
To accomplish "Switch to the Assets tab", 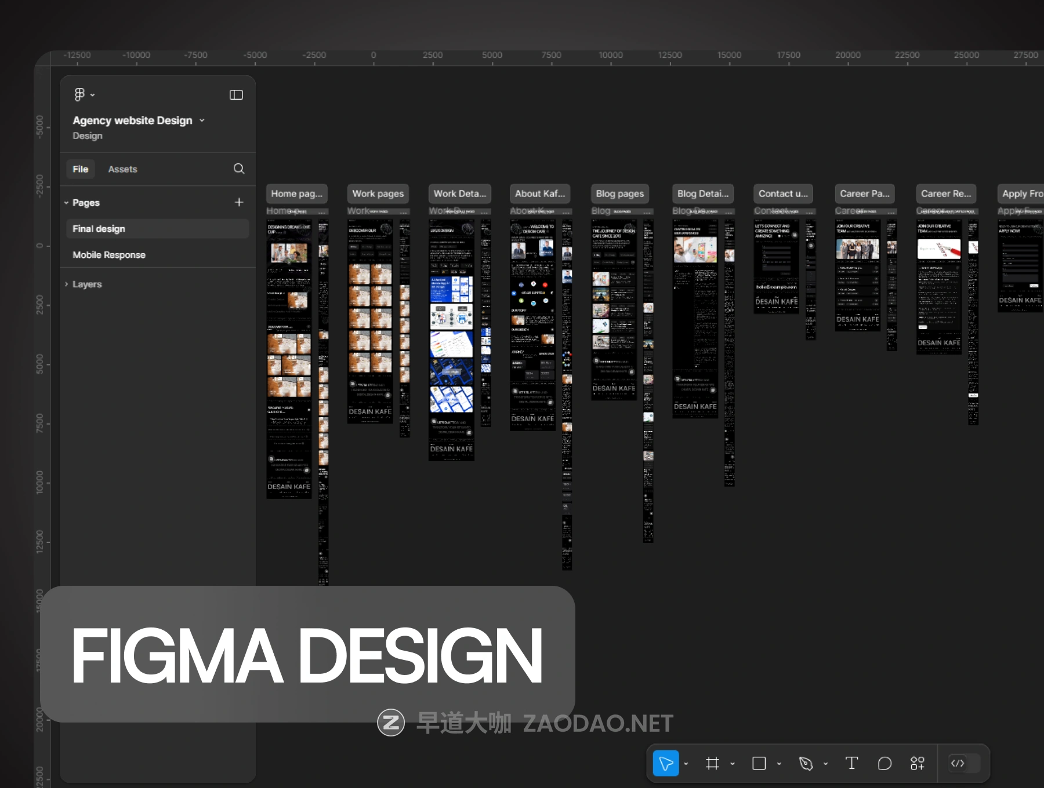I will click(x=122, y=169).
